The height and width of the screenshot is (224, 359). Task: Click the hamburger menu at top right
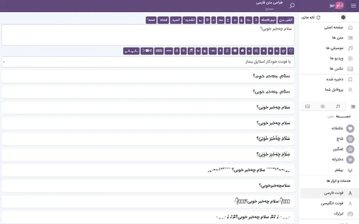353,5
